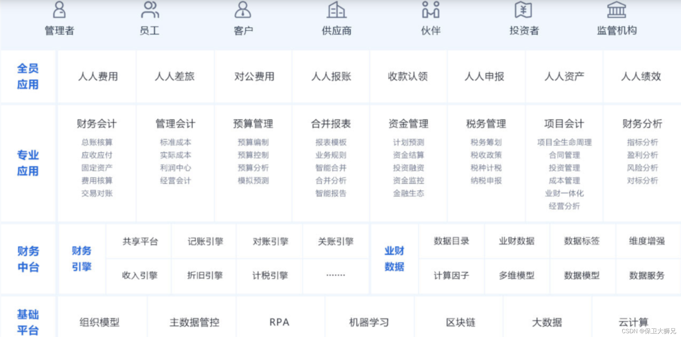
Task: Select the 财务中台 row heading
Action: (28, 259)
